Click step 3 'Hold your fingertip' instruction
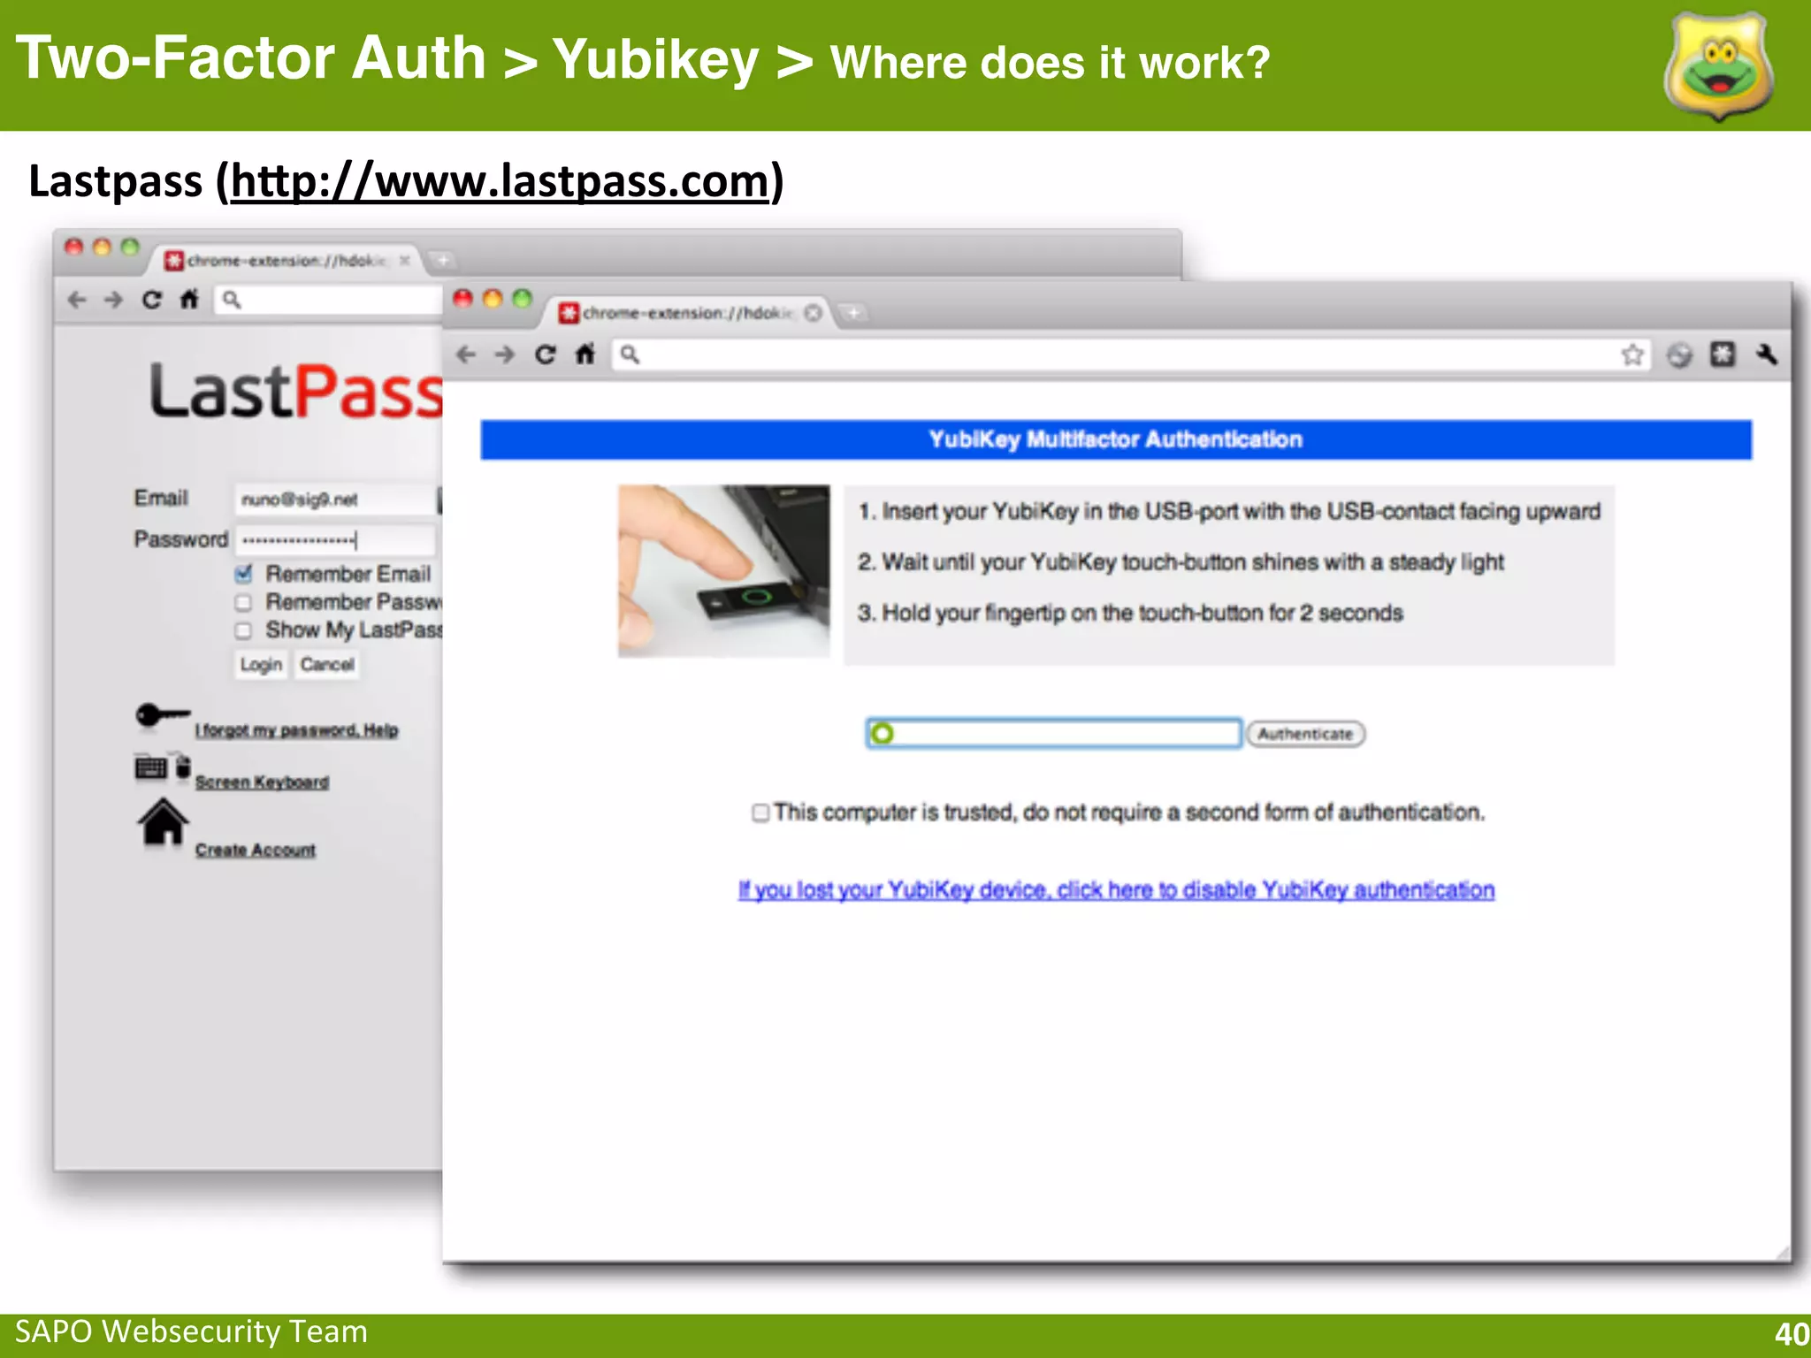The width and height of the screenshot is (1811, 1358). 1130,613
